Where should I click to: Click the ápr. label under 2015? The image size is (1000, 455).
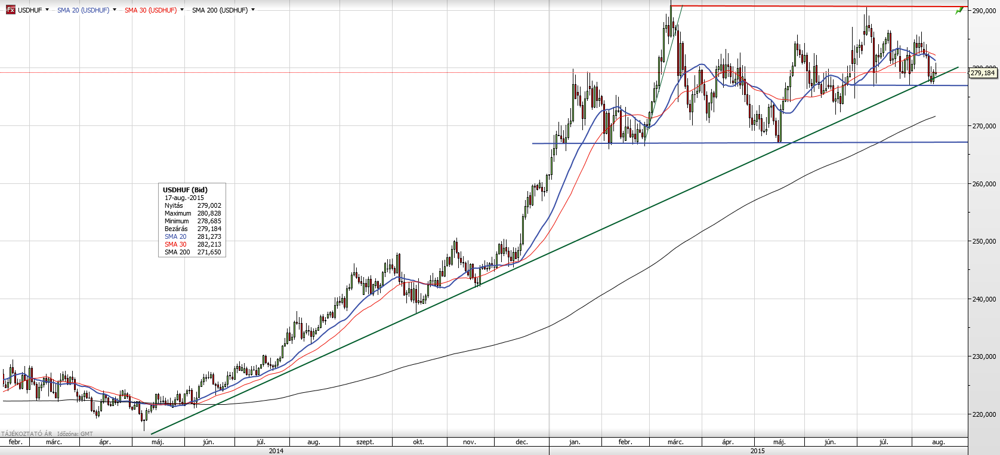(728, 442)
